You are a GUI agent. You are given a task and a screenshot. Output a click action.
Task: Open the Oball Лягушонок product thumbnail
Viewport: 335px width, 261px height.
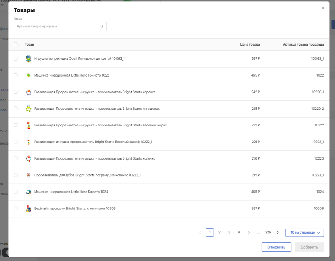tap(29, 58)
